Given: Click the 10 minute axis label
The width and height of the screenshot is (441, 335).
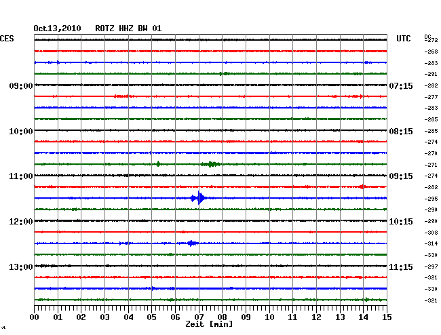Looking at the screenshot, I should 269,317.
